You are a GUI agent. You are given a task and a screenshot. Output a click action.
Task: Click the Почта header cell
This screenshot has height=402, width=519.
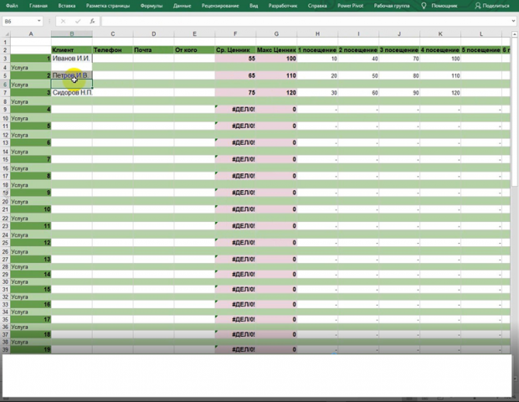pos(153,50)
